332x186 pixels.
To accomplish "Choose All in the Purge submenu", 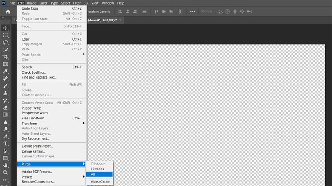I will point(99,174).
